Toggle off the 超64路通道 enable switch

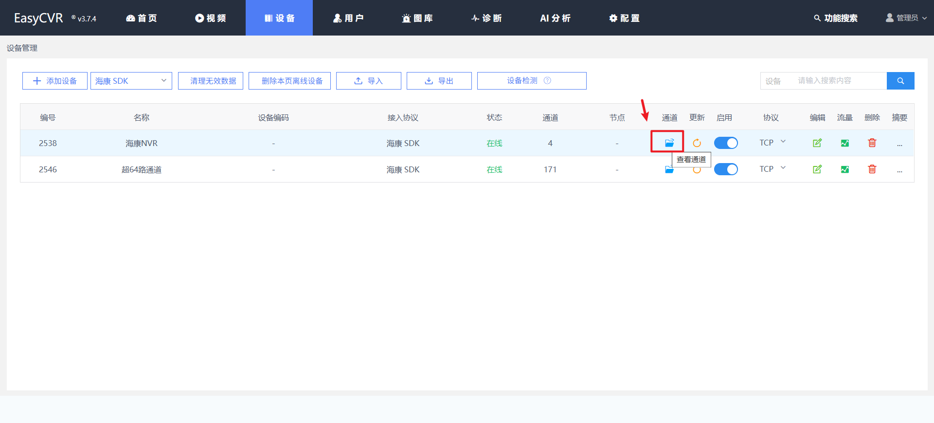pos(725,169)
